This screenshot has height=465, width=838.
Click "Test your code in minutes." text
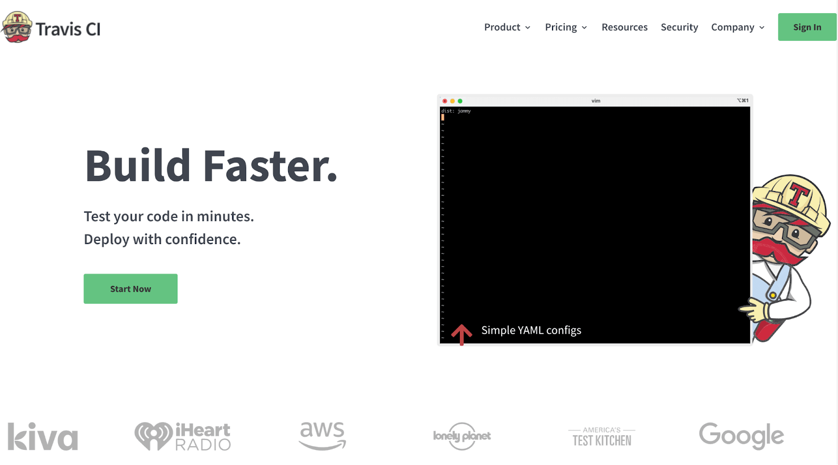(169, 216)
